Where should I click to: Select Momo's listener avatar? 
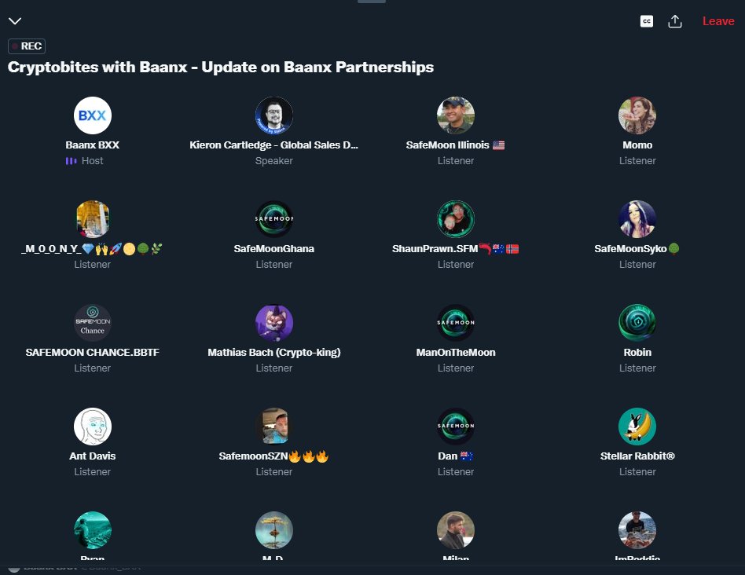[637, 115]
